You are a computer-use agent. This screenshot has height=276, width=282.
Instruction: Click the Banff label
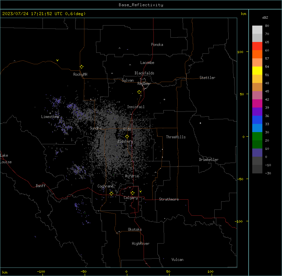[x=41, y=186]
